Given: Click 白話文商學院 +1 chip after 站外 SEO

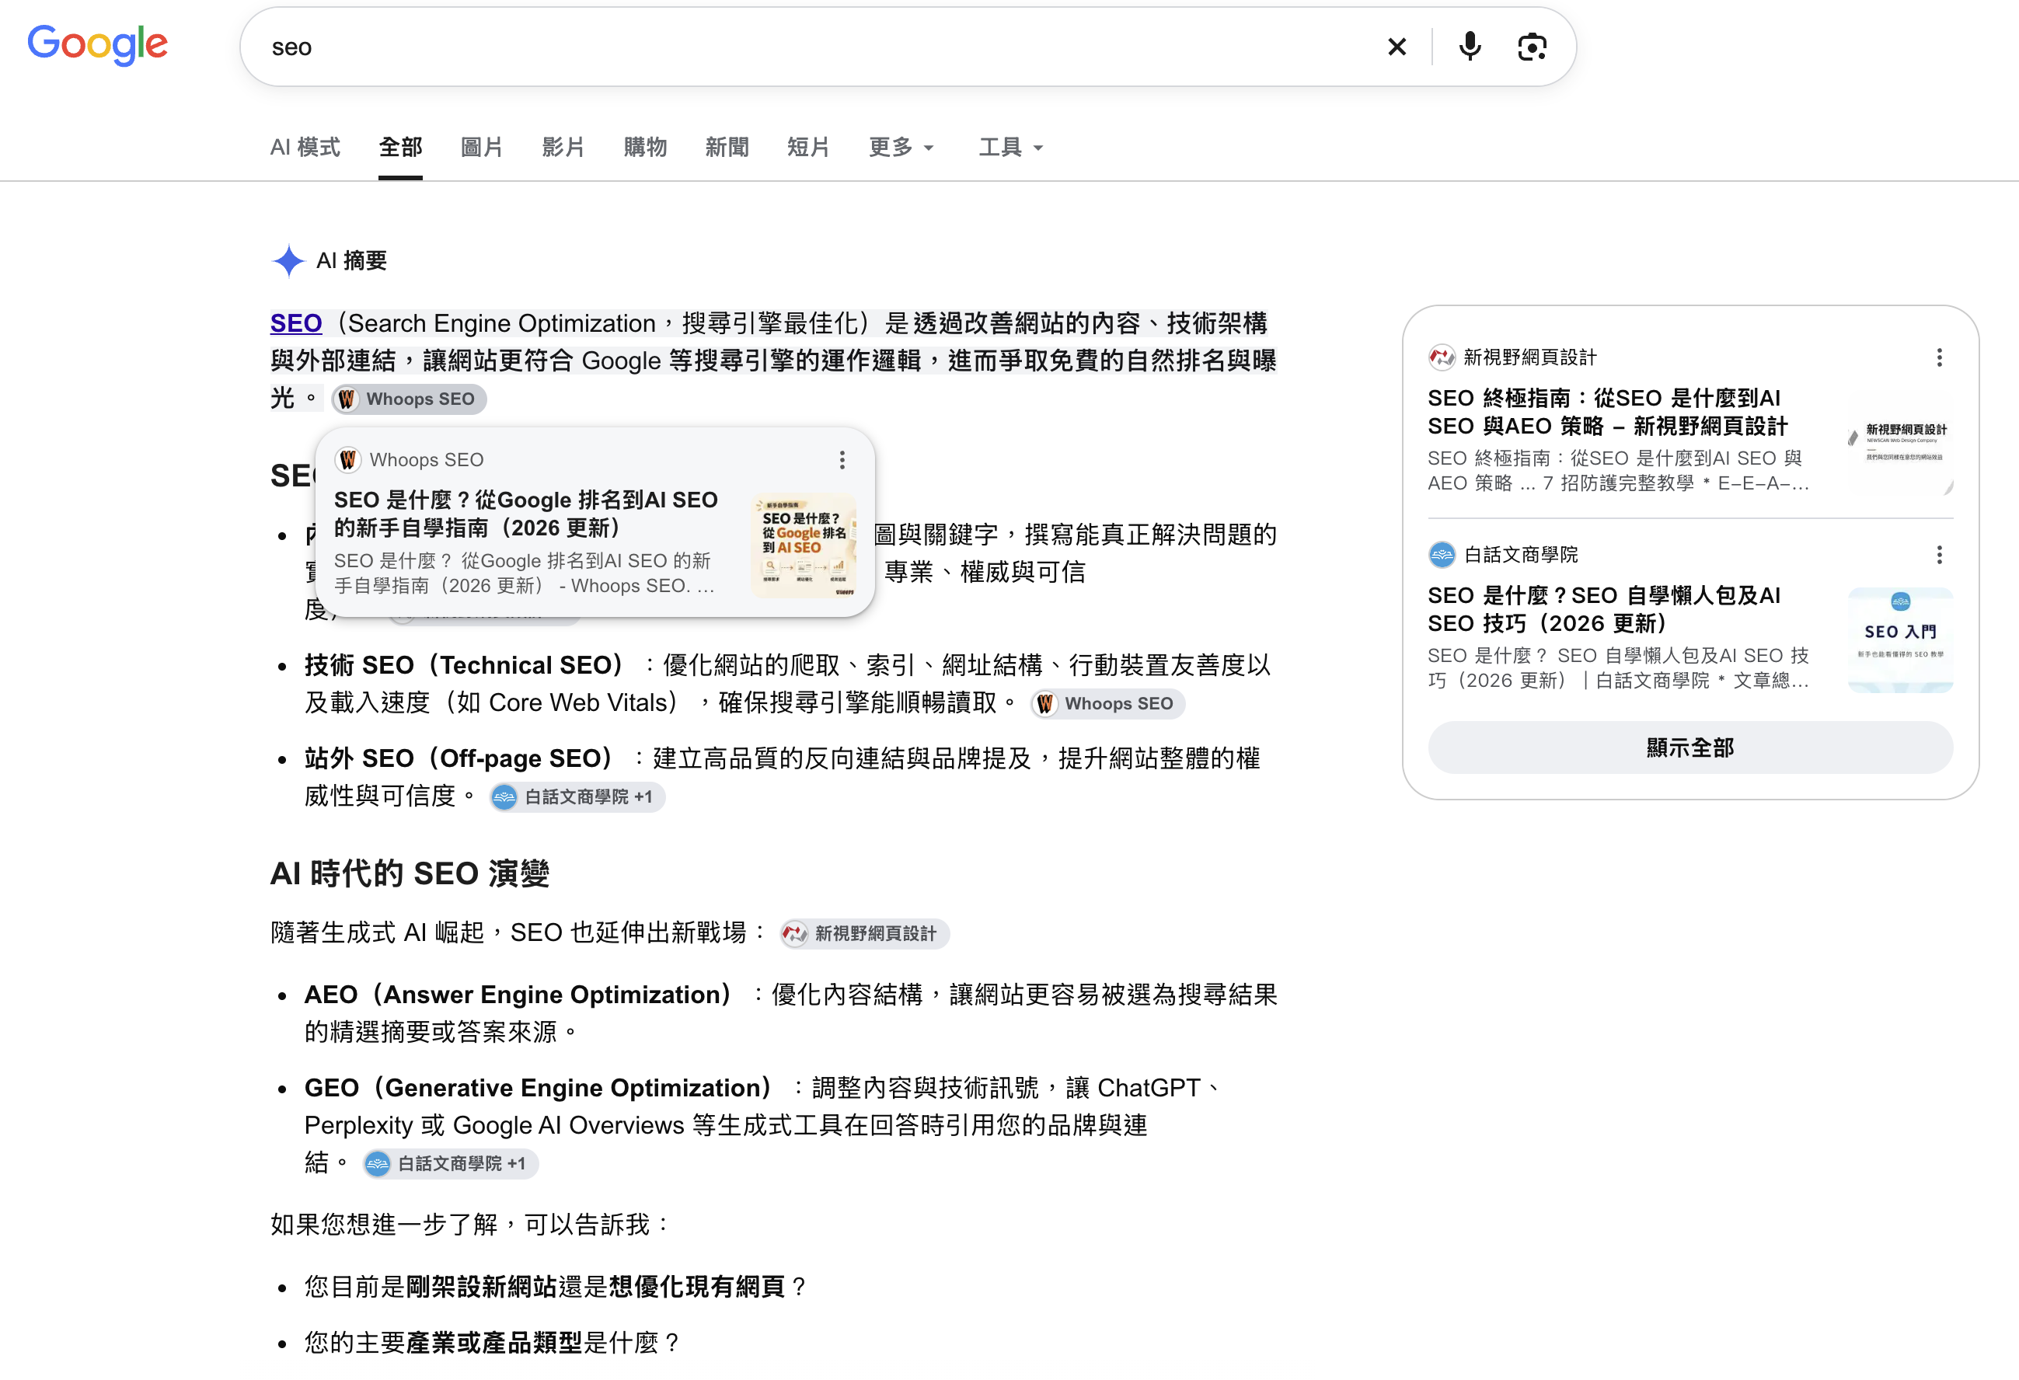Looking at the screenshot, I should pos(577,796).
